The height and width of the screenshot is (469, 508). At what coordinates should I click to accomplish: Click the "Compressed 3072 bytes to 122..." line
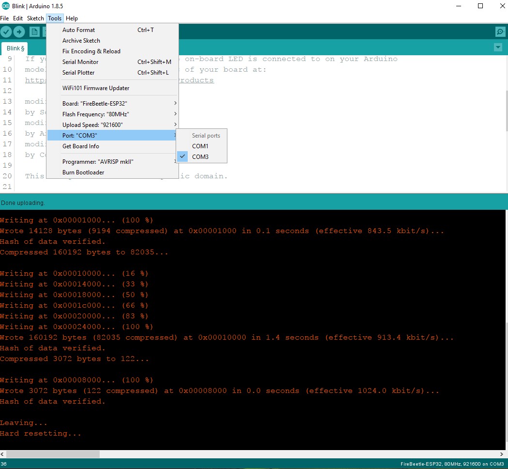click(74, 359)
